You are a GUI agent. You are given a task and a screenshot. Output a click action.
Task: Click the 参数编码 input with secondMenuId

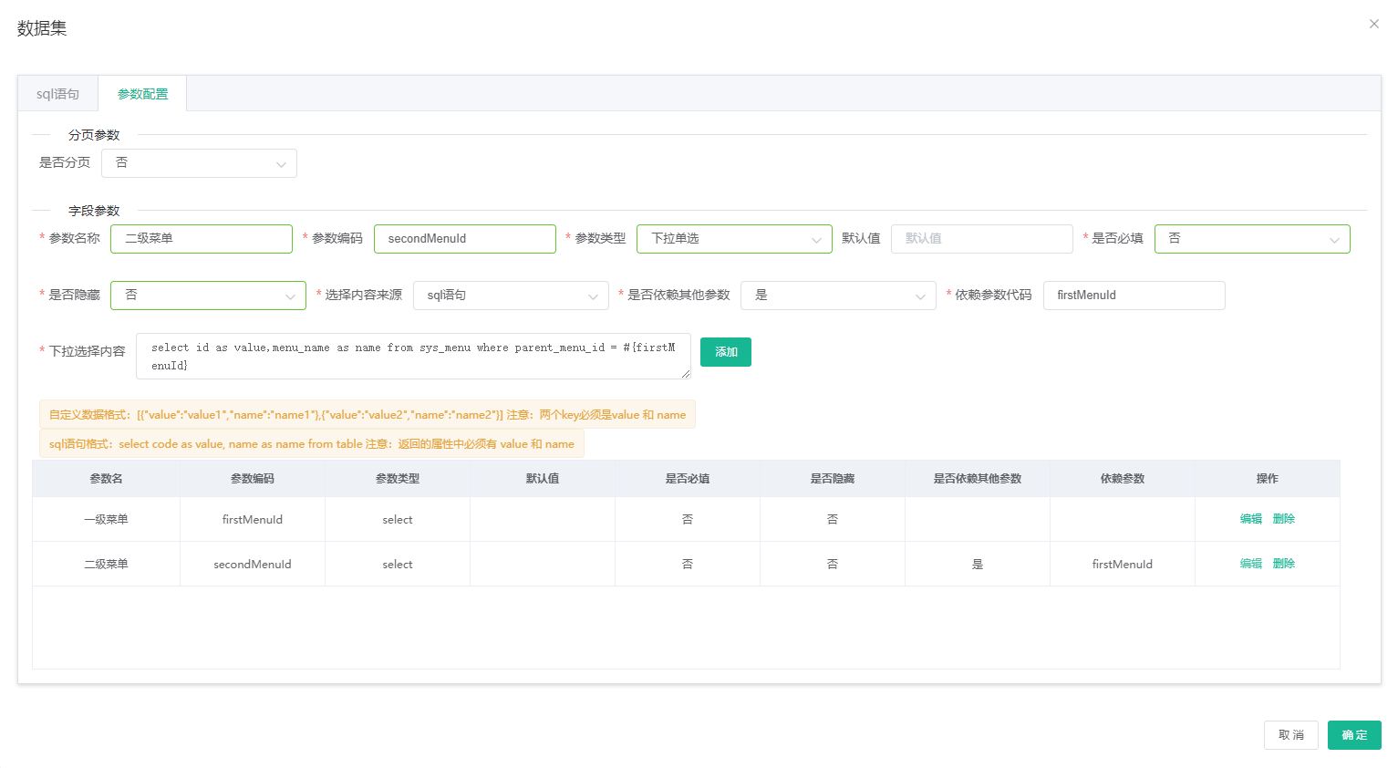click(x=465, y=239)
